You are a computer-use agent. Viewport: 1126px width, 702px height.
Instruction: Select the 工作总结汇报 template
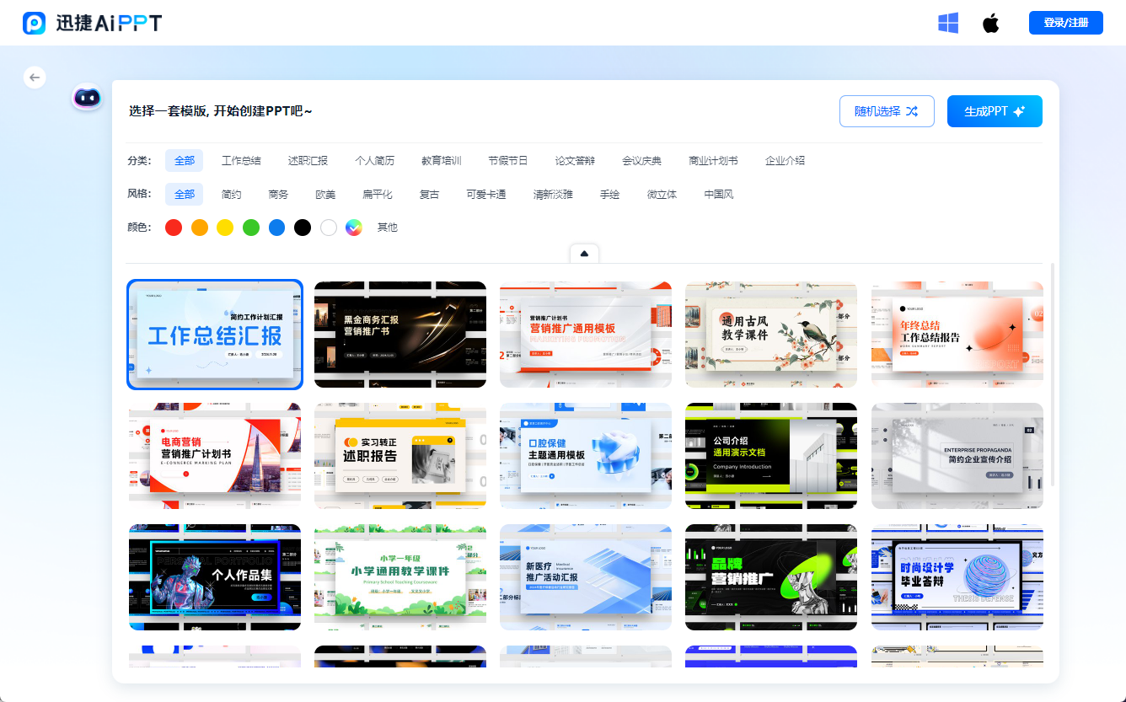coord(215,335)
